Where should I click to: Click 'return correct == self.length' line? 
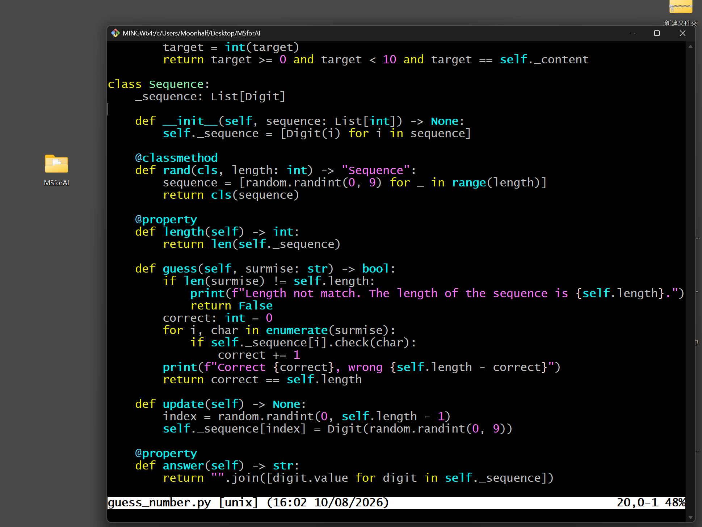(262, 379)
